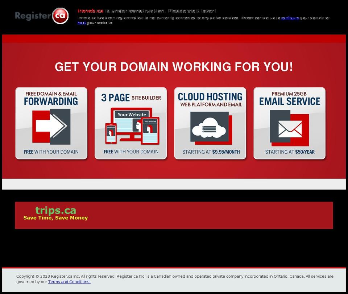
Task: Open the Premium 25GB Email Service card
Action: pyautogui.click(x=289, y=123)
